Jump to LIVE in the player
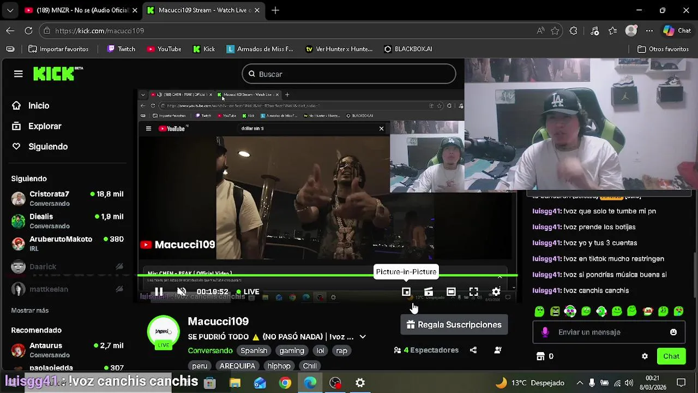698x393 pixels. [x=248, y=291]
